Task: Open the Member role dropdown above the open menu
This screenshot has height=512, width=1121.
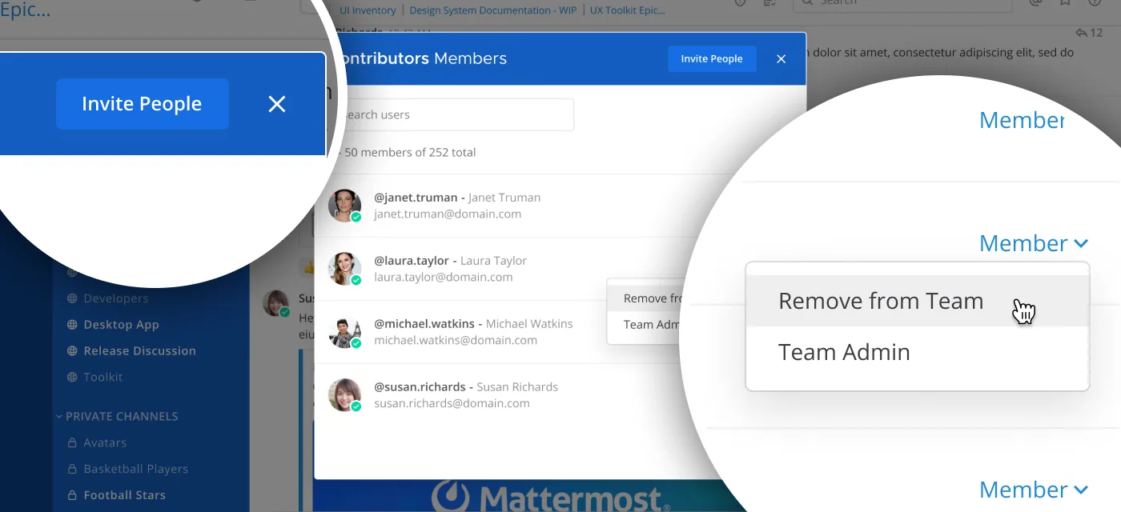Action: tap(1034, 243)
